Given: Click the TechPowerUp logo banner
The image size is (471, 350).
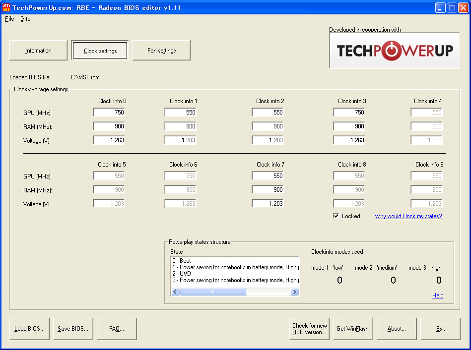Looking at the screenshot, I should [x=395, y=51].
